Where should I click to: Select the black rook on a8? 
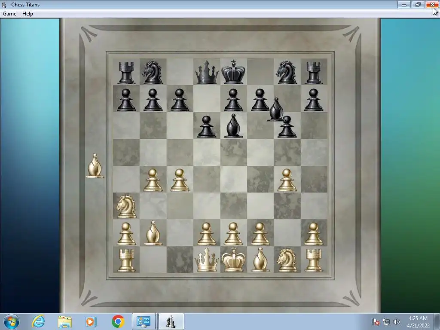(126, 73)
